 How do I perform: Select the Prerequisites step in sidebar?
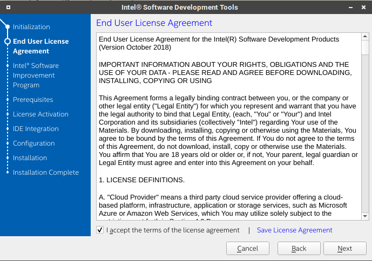[33, 100]
